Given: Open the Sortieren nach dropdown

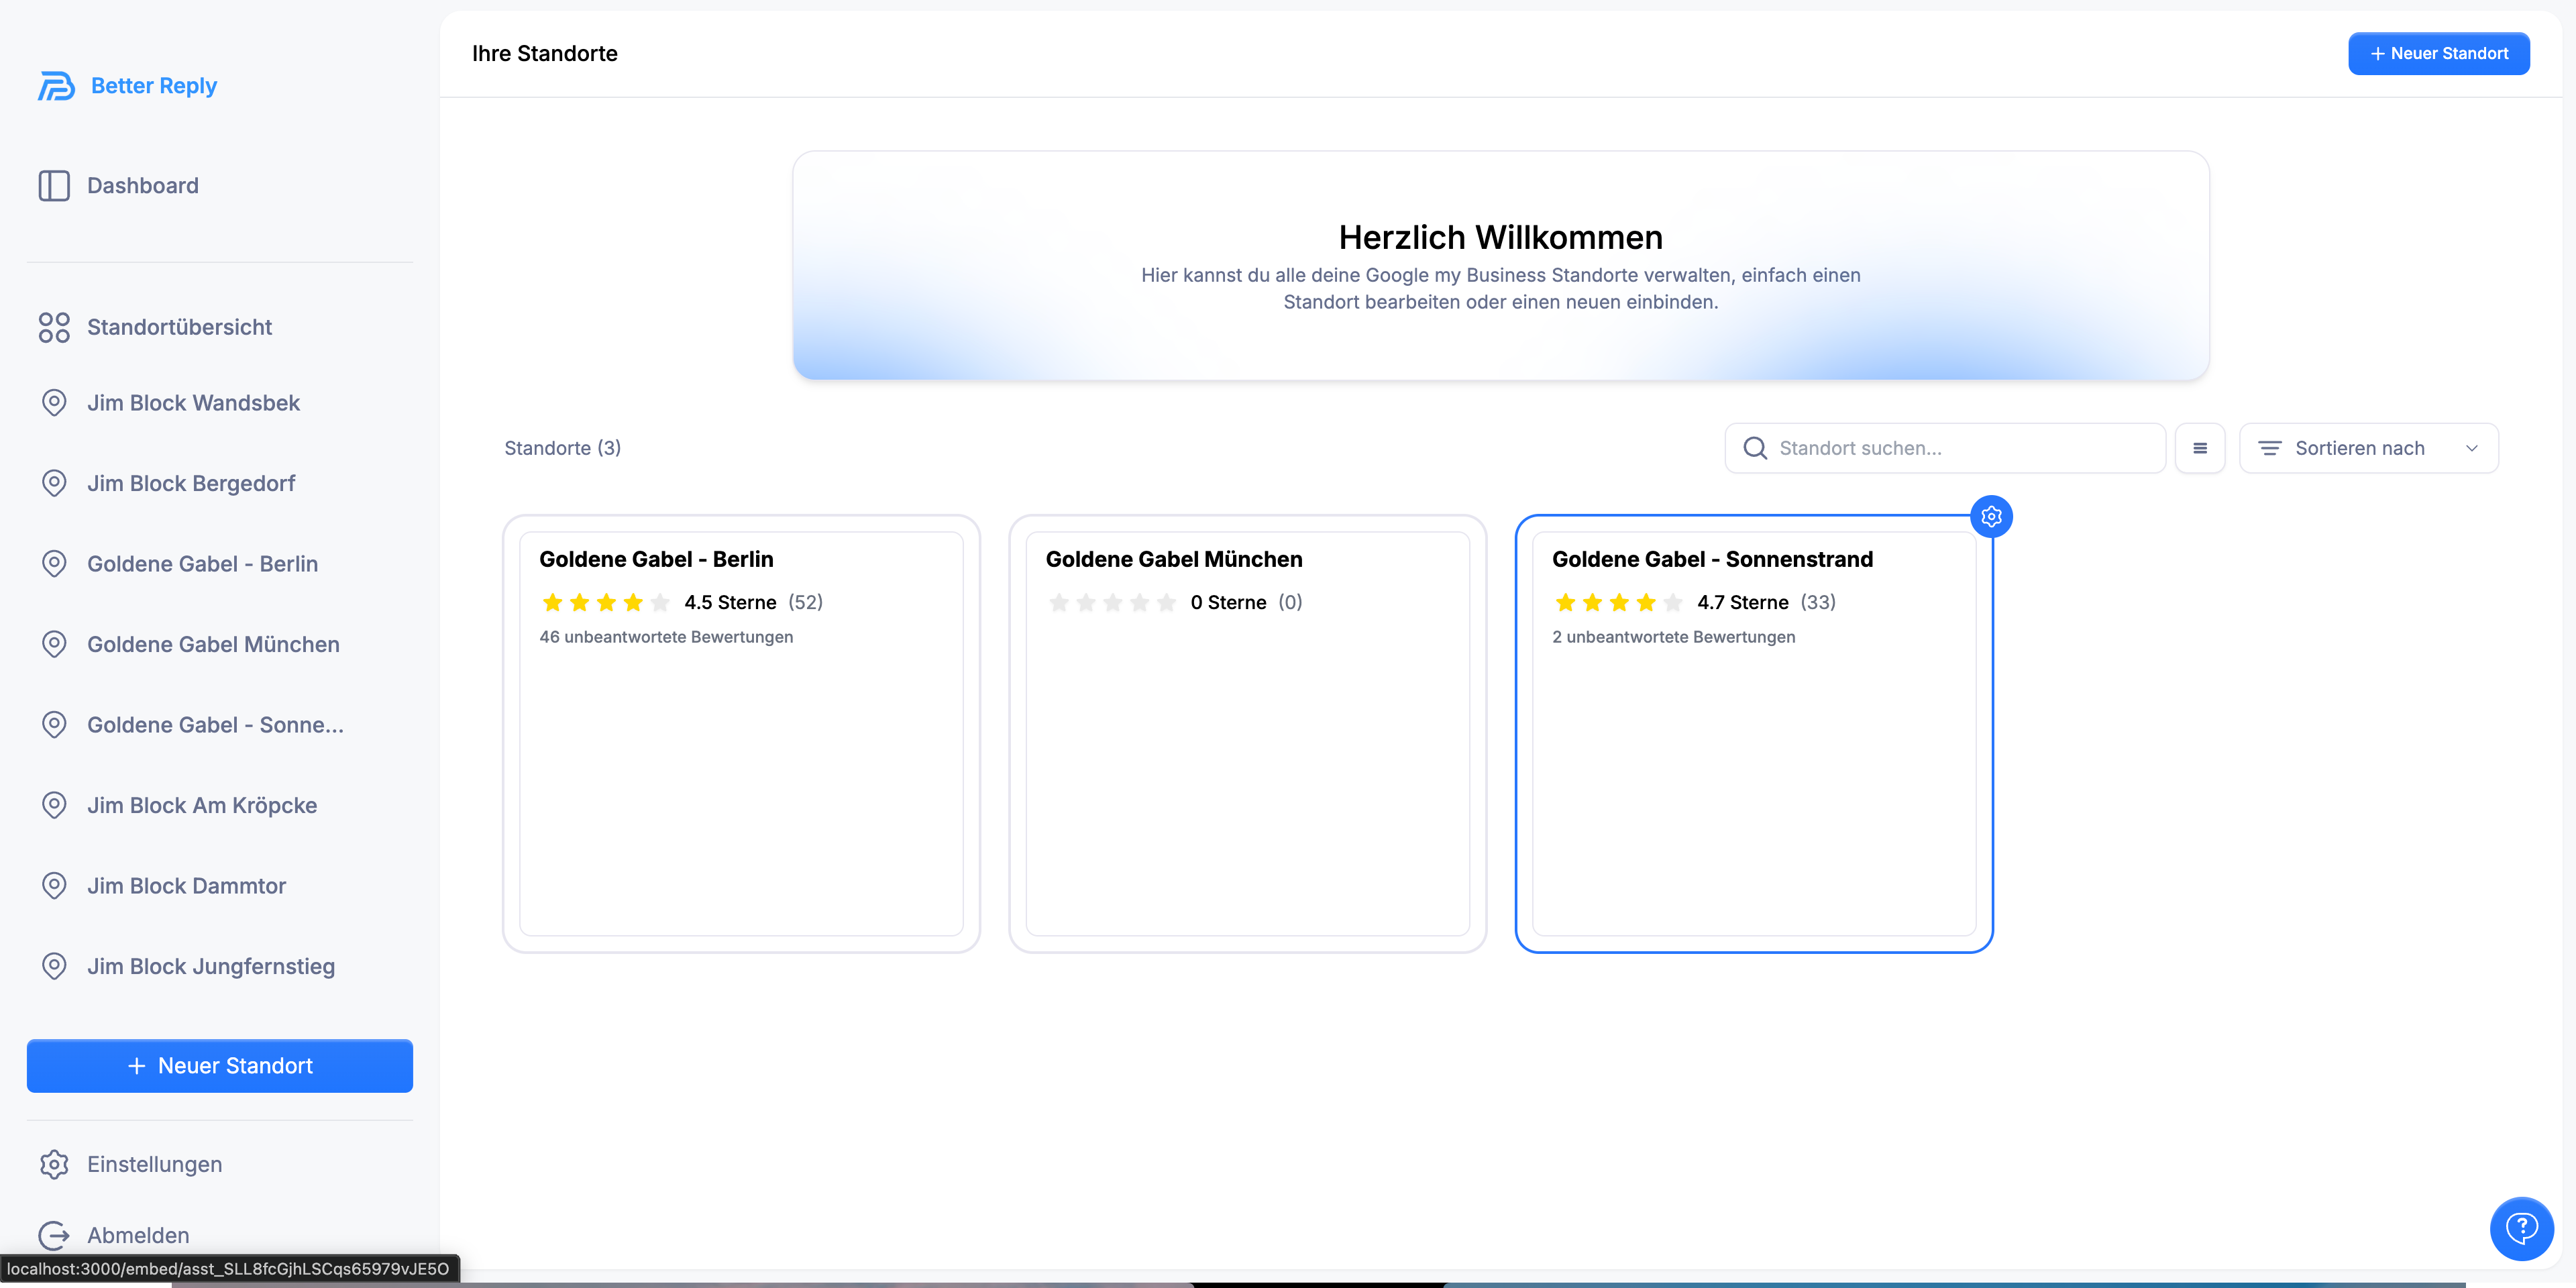Looking at the screenshot, I should coord(2359,448).
